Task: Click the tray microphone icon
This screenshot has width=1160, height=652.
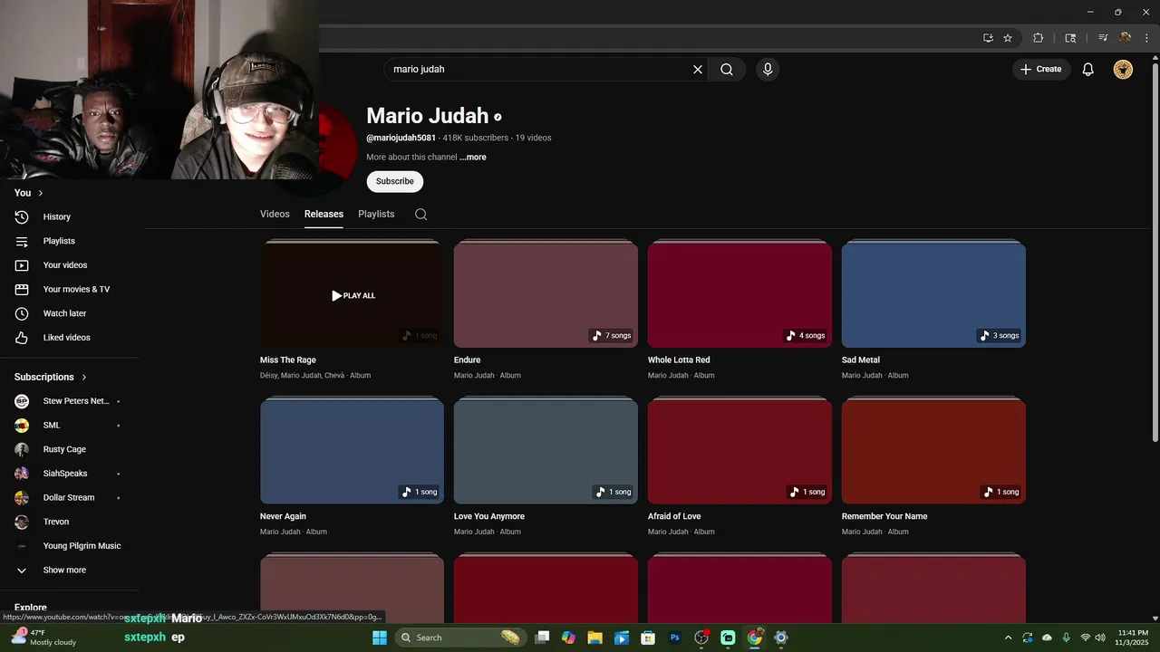Action: coord(1066,638)
